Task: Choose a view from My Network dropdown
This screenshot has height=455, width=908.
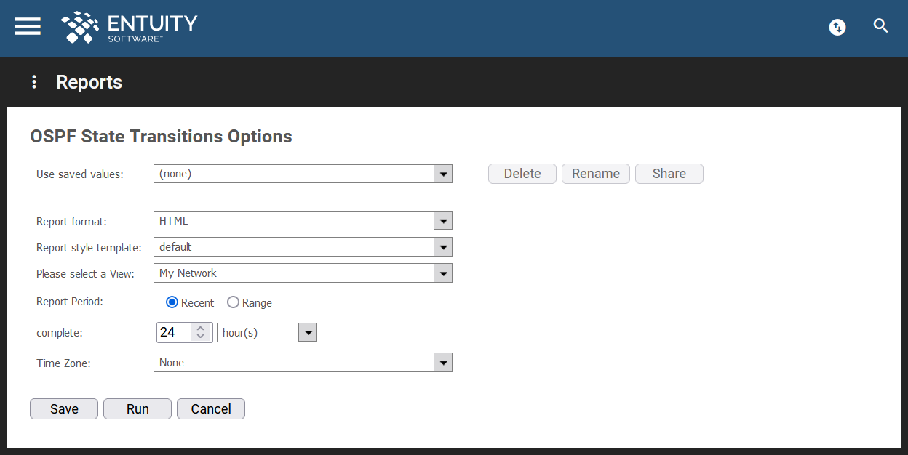Action: (x=303, y=273)
